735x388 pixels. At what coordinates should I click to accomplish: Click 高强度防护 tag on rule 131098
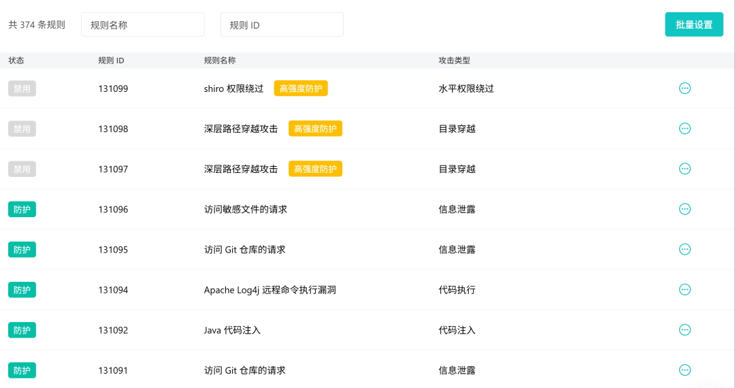pos(316,129)
